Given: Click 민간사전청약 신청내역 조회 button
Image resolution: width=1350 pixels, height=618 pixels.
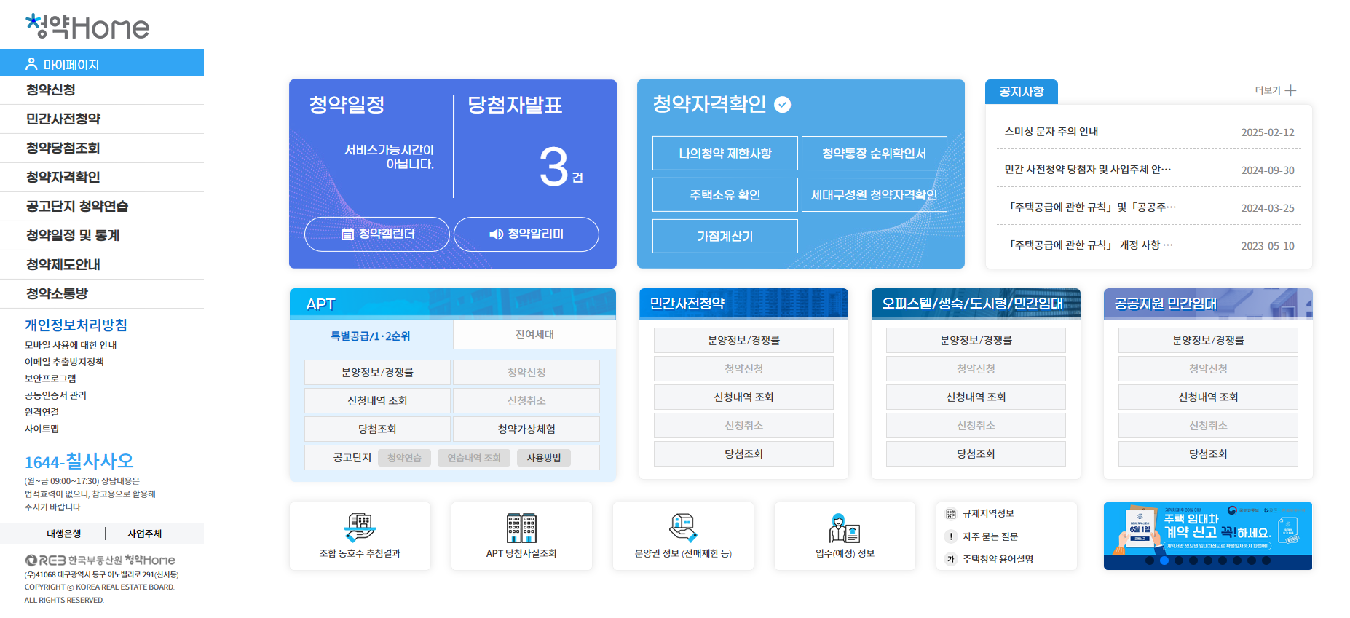Looking at the screenshot, I should pos(743,397).
